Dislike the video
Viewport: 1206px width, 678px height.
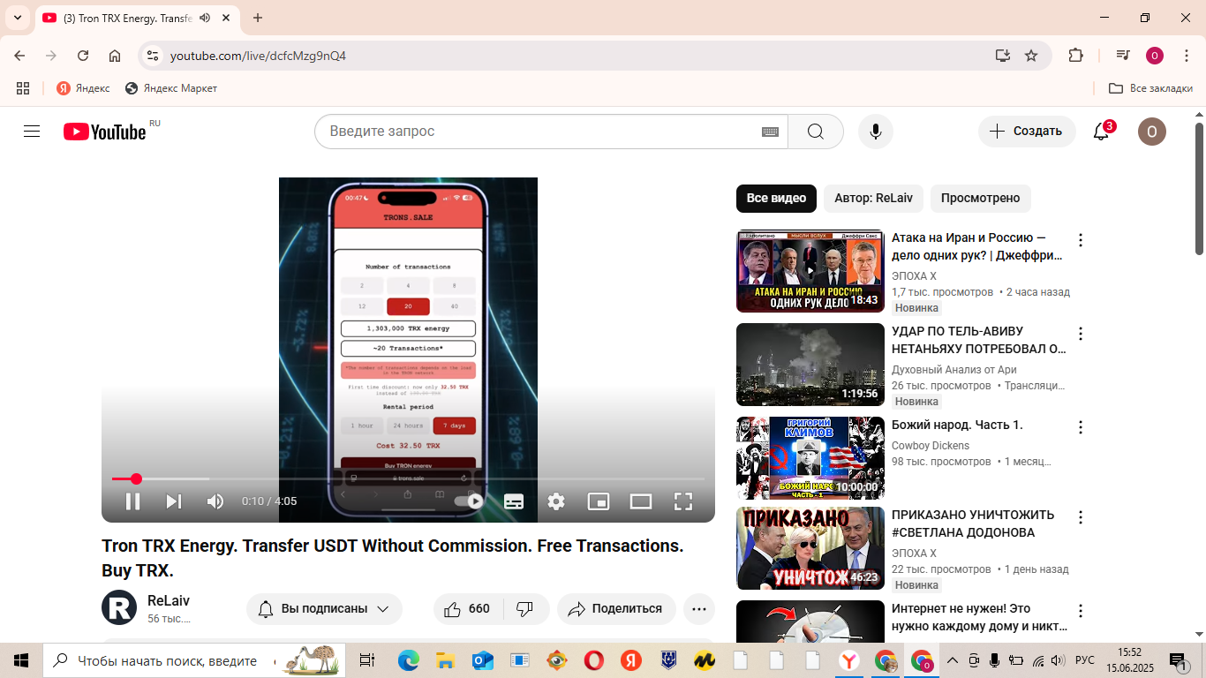pyautogui.click(x=524, y=609)
